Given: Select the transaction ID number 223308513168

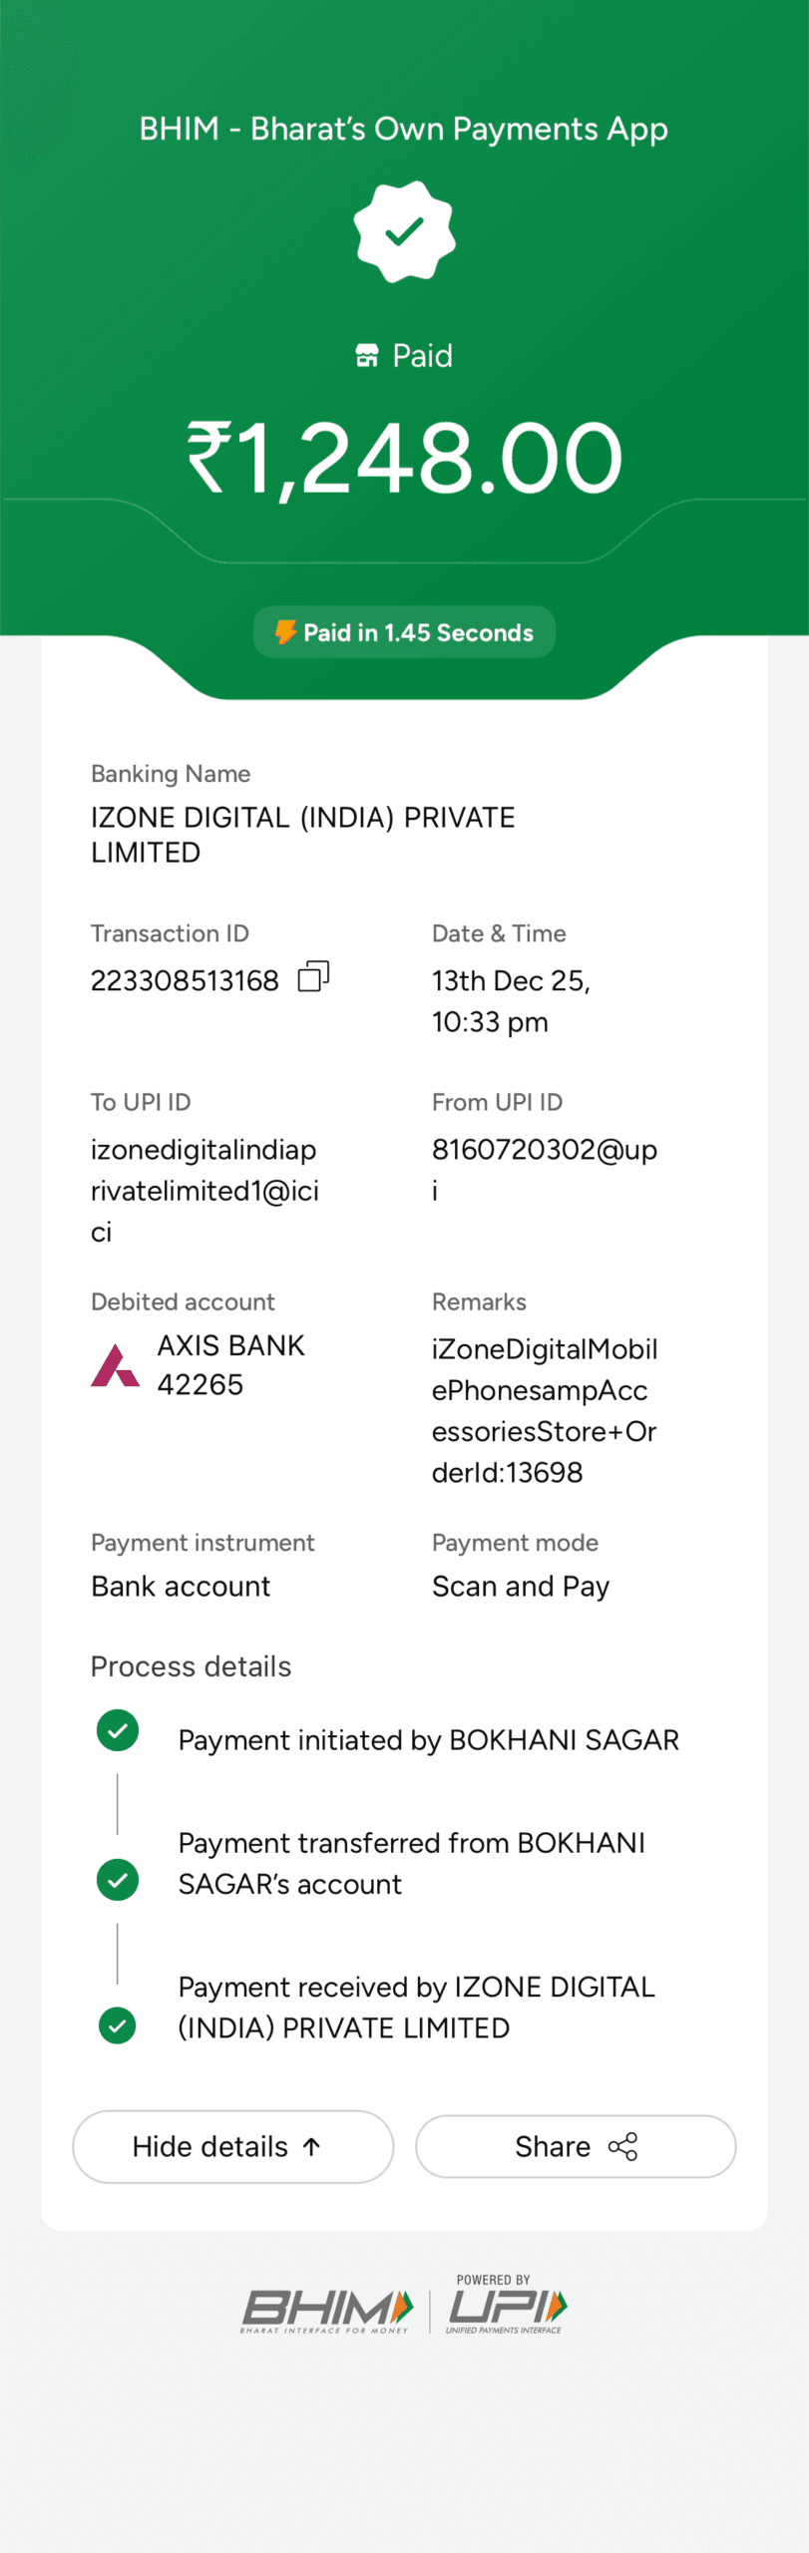Looking at the screenshot, I should point(185,981).
